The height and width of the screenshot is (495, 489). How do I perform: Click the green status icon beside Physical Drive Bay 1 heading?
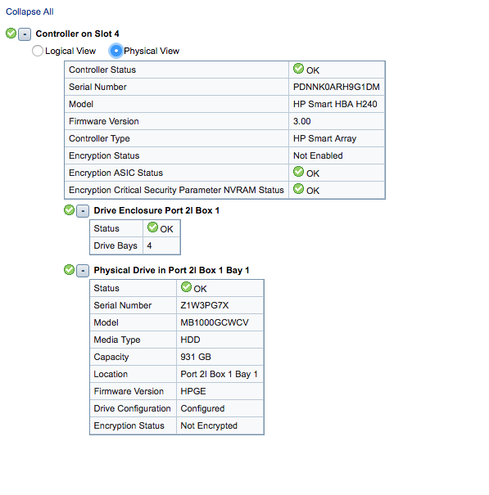point(70,270)
